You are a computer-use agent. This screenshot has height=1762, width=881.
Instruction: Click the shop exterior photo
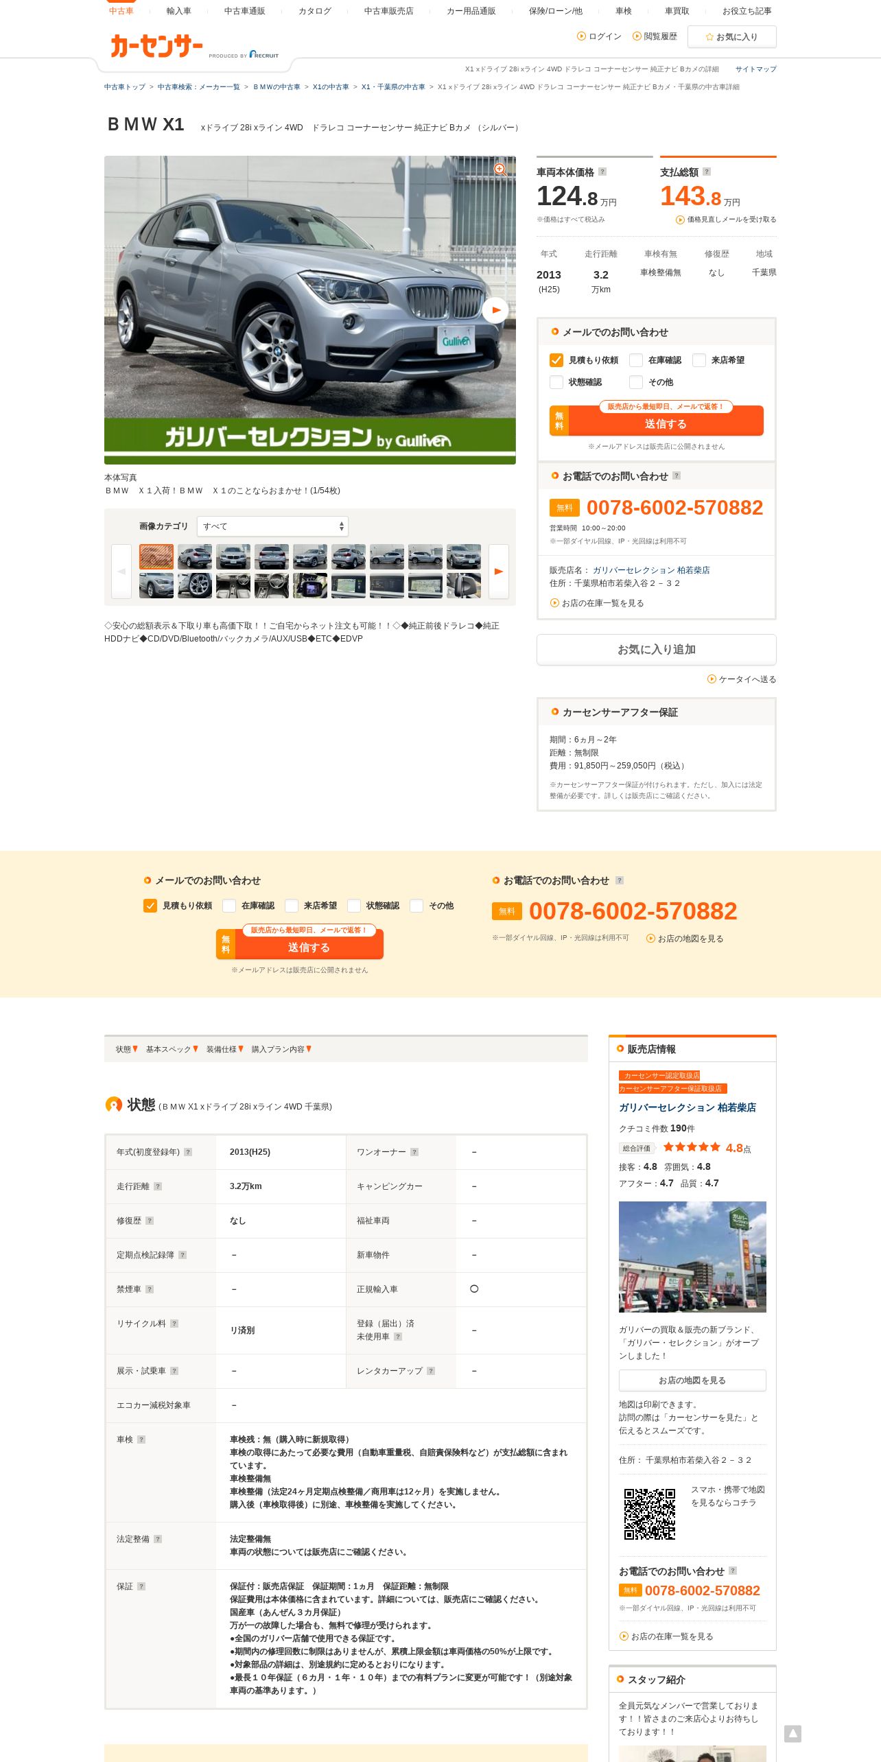point(692,1257)
